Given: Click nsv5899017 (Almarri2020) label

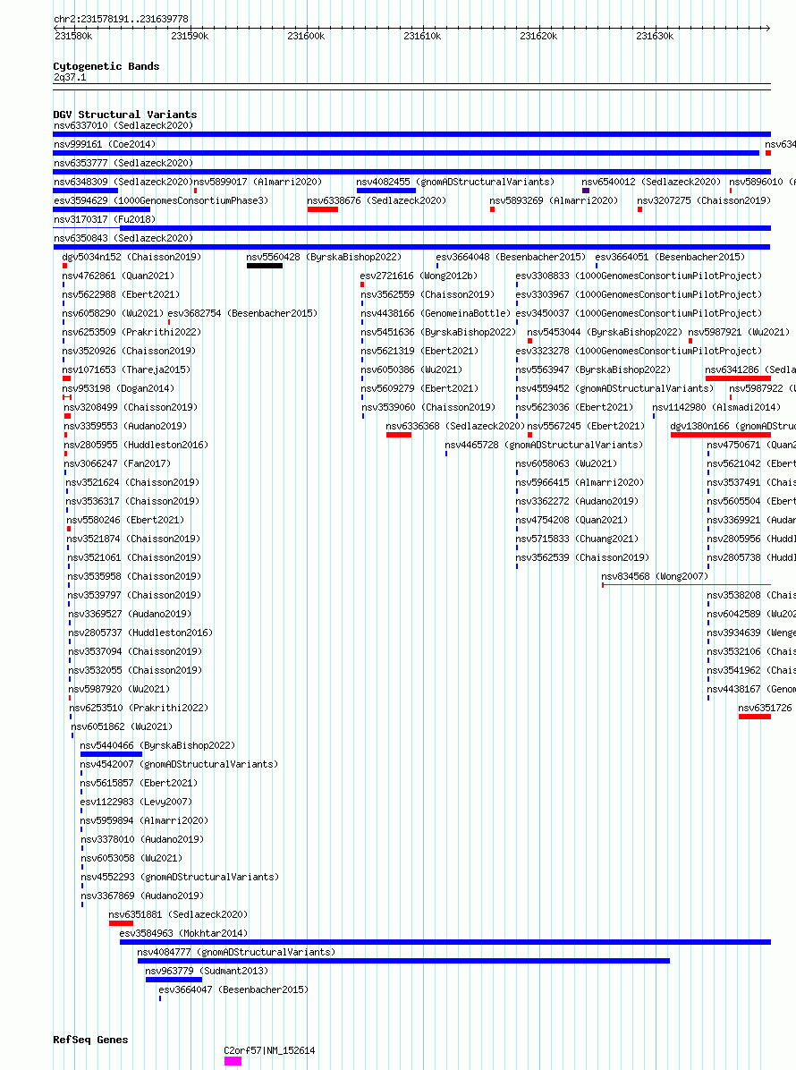Looking at the screenshot, I should click(x=258, y=183).
